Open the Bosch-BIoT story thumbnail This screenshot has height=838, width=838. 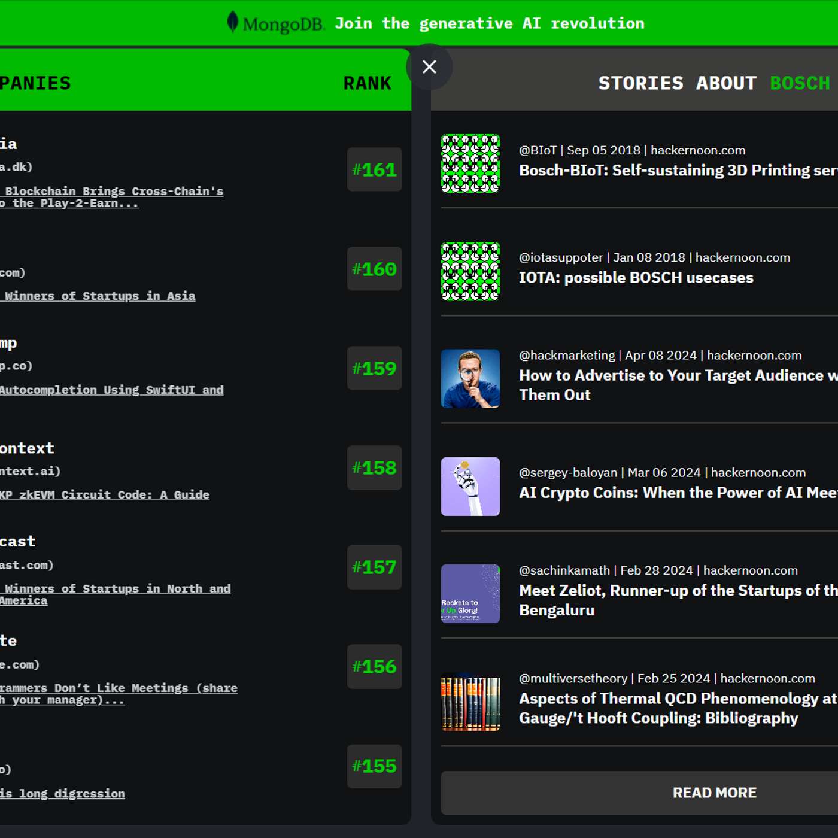pos(470,163)
